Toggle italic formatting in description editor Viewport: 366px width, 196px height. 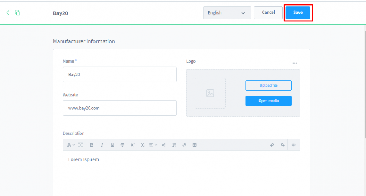[x=102, y=145]
